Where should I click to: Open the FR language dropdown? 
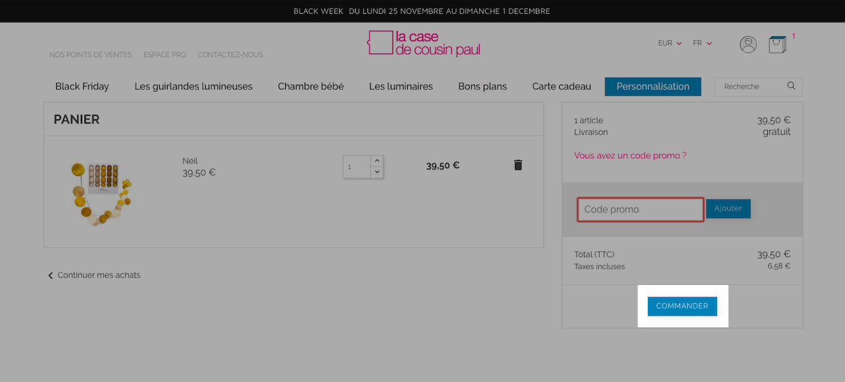pos(702,43)
